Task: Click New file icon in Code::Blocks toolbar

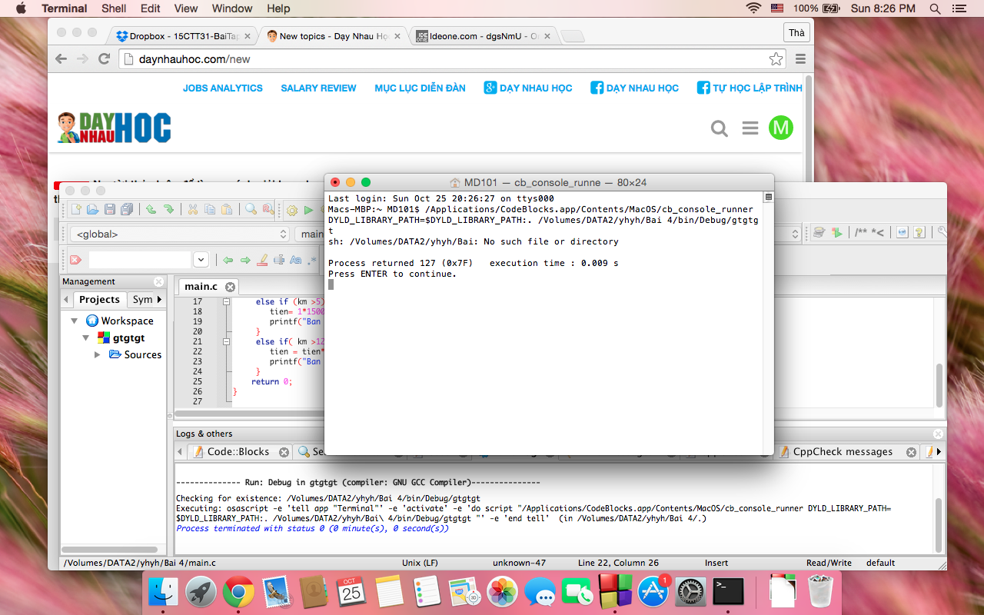Action: tap(76, 209)
